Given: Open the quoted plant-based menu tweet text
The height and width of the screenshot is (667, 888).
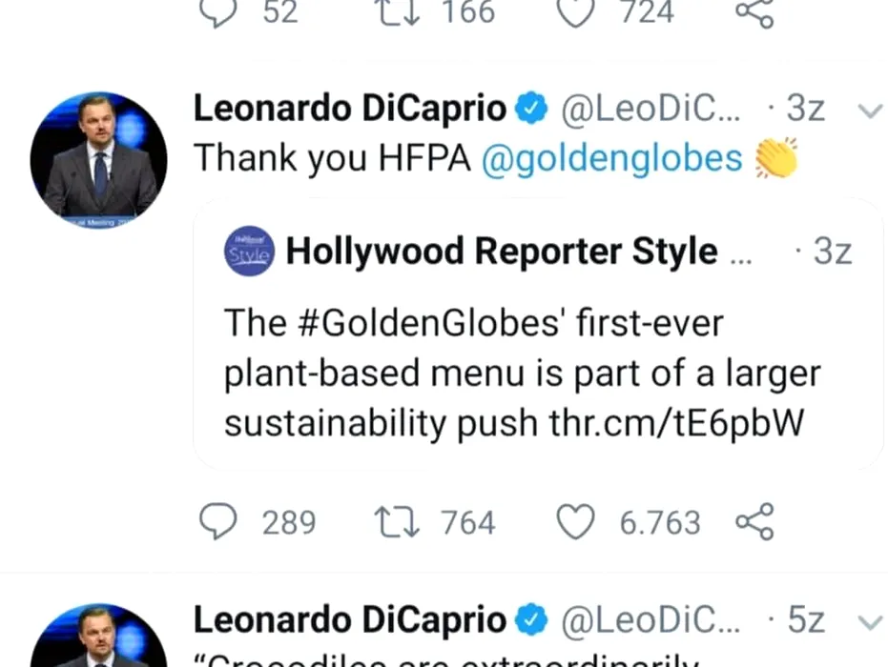Looking at the screenshot, I should coord(522,374).
